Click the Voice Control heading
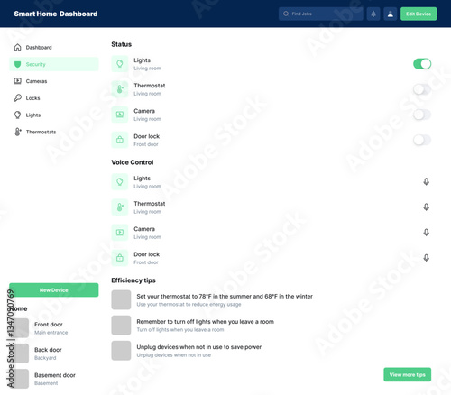451x395 pixels. pyautogui.click(x=133, y=162)
